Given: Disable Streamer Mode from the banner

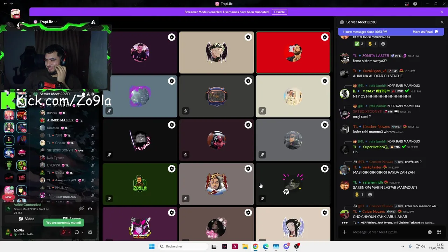Looking at the screenshot, I should [x=279, y=12].
